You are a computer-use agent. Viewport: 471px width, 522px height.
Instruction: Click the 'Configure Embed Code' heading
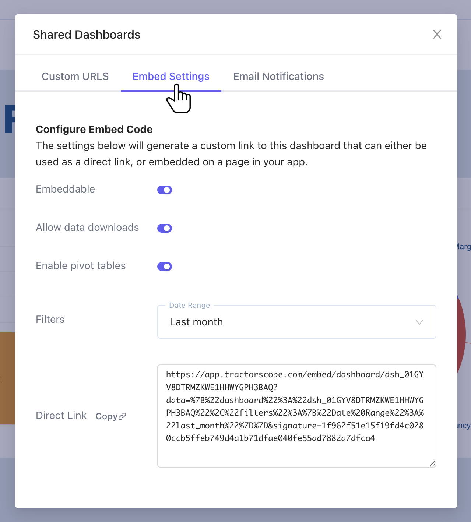[x=94, y=130]
